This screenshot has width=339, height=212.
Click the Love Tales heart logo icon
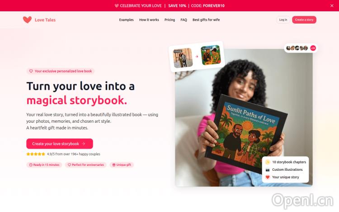tap(27, 20)
